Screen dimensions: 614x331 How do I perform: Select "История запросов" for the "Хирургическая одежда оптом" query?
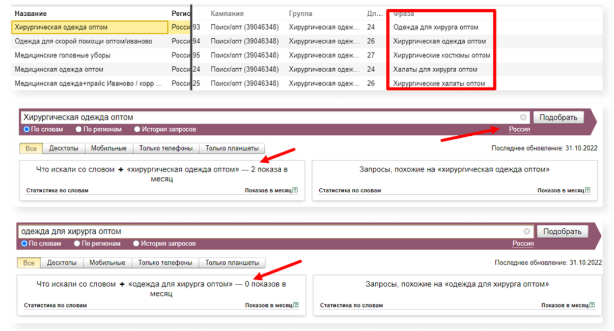137,129
